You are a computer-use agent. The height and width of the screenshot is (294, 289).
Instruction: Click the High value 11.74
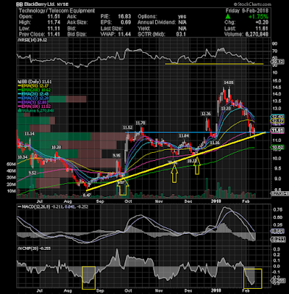tap(54, 22)
